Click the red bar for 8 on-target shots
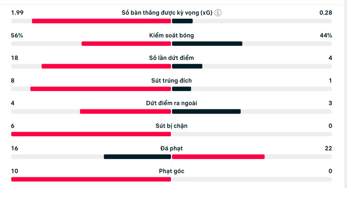Viewport: 347px width, 198px height. tap(101, 89)
